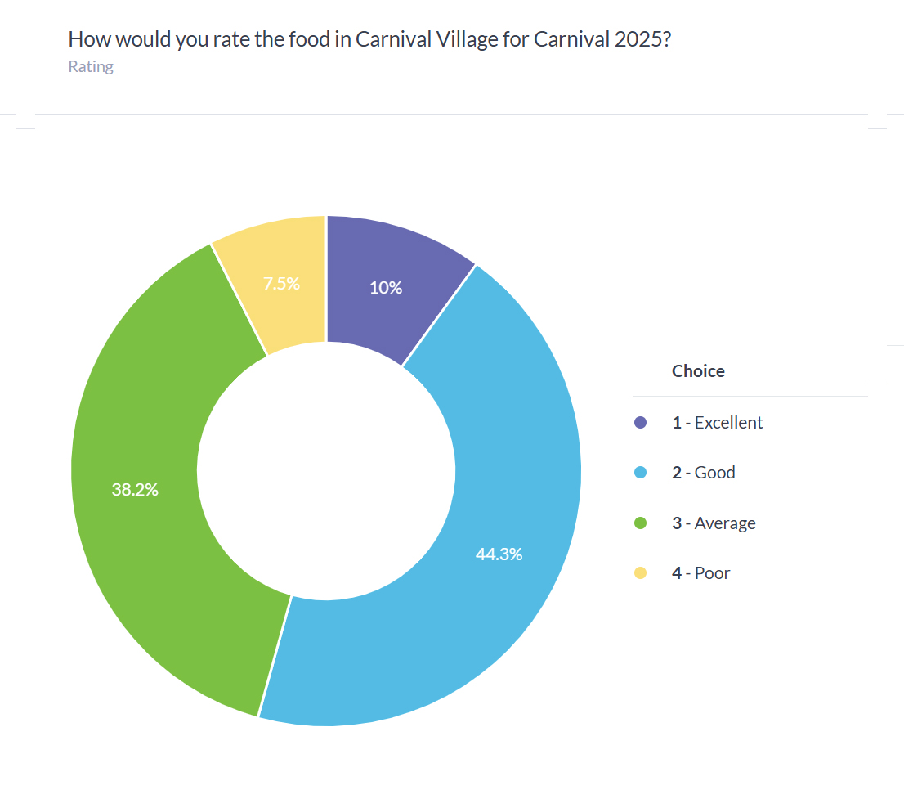Click the 38.2% percentage label

pos(135,490)
